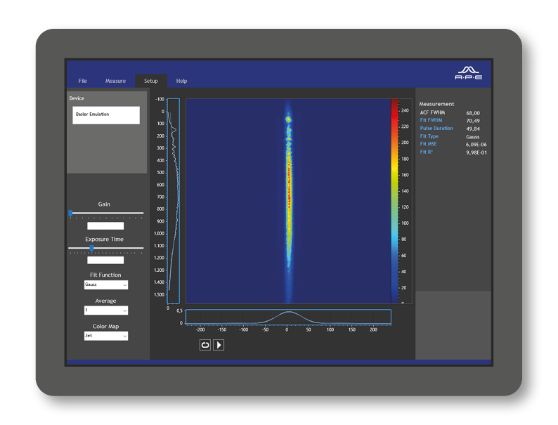Open the Average dropdown
This screenshot has width=558, height=425.
click(105, 310)
